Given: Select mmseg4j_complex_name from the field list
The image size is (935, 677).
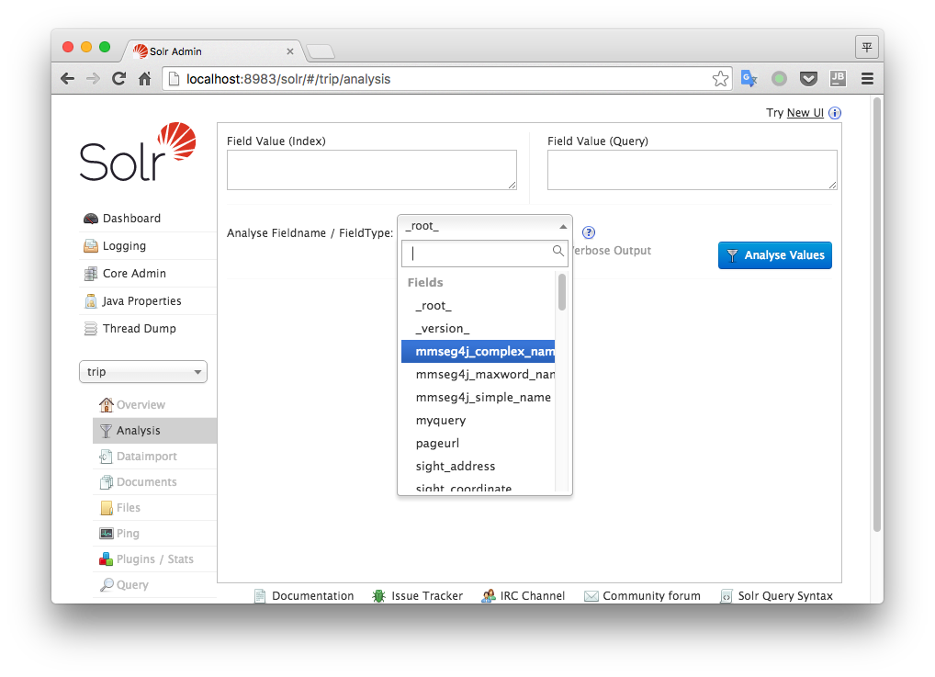Looking at the screenshot, I should 484,351.
